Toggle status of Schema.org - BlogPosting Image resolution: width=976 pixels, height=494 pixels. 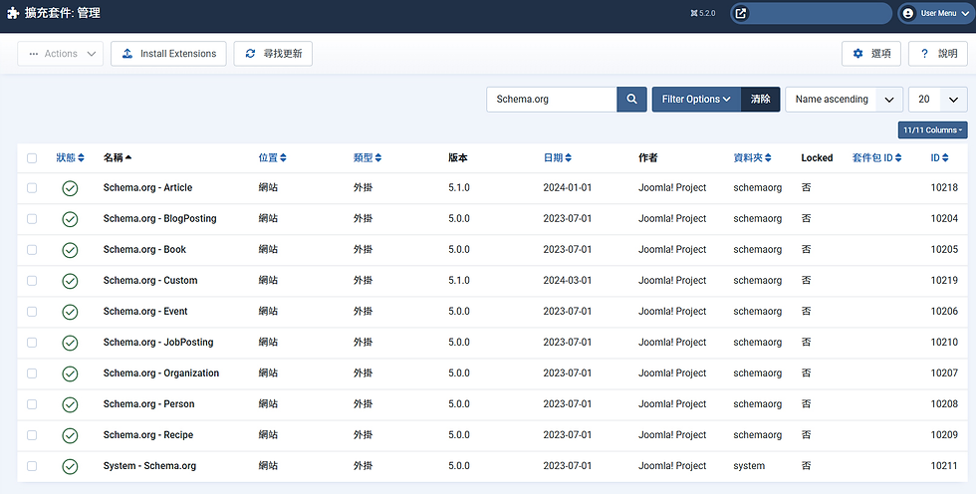pyautogui.click(x=71, y=219)
